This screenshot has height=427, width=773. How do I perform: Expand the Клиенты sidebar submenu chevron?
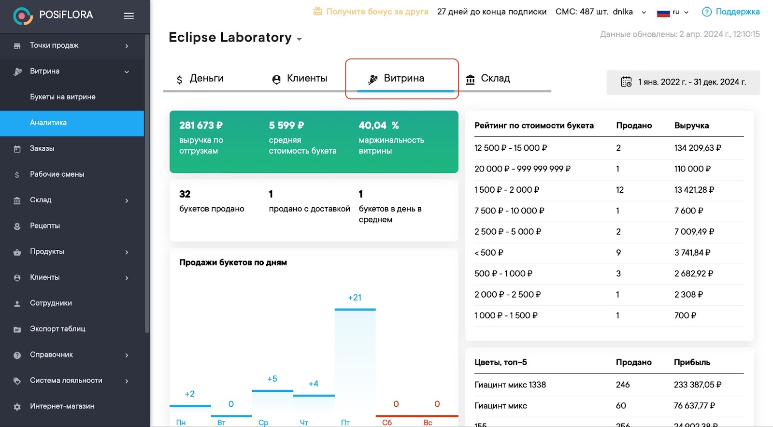127,278
